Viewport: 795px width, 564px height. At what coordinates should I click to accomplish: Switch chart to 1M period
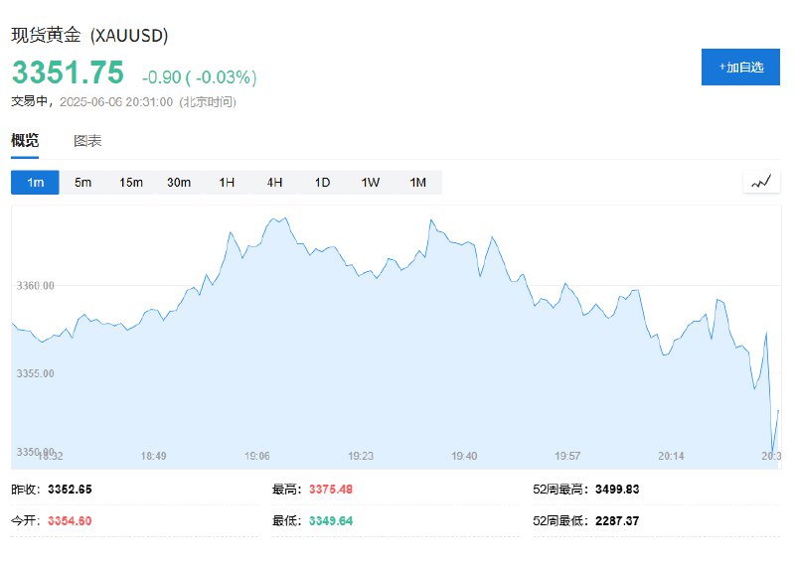click(417, 183)
